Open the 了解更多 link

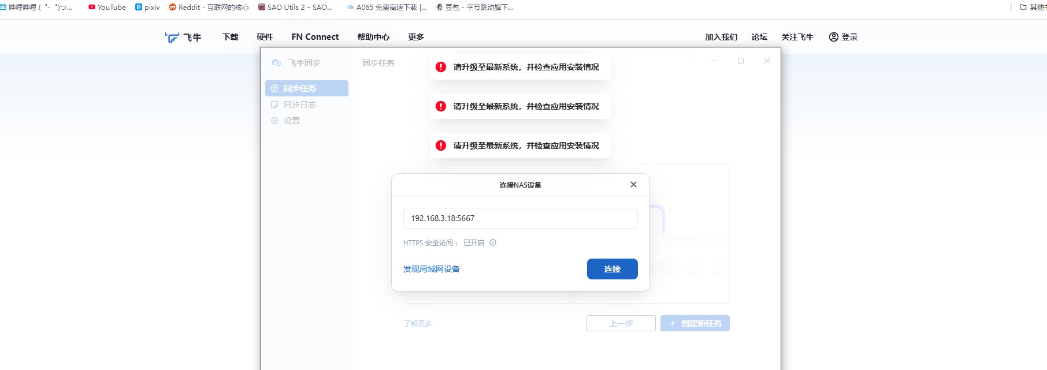coord(418,323)
